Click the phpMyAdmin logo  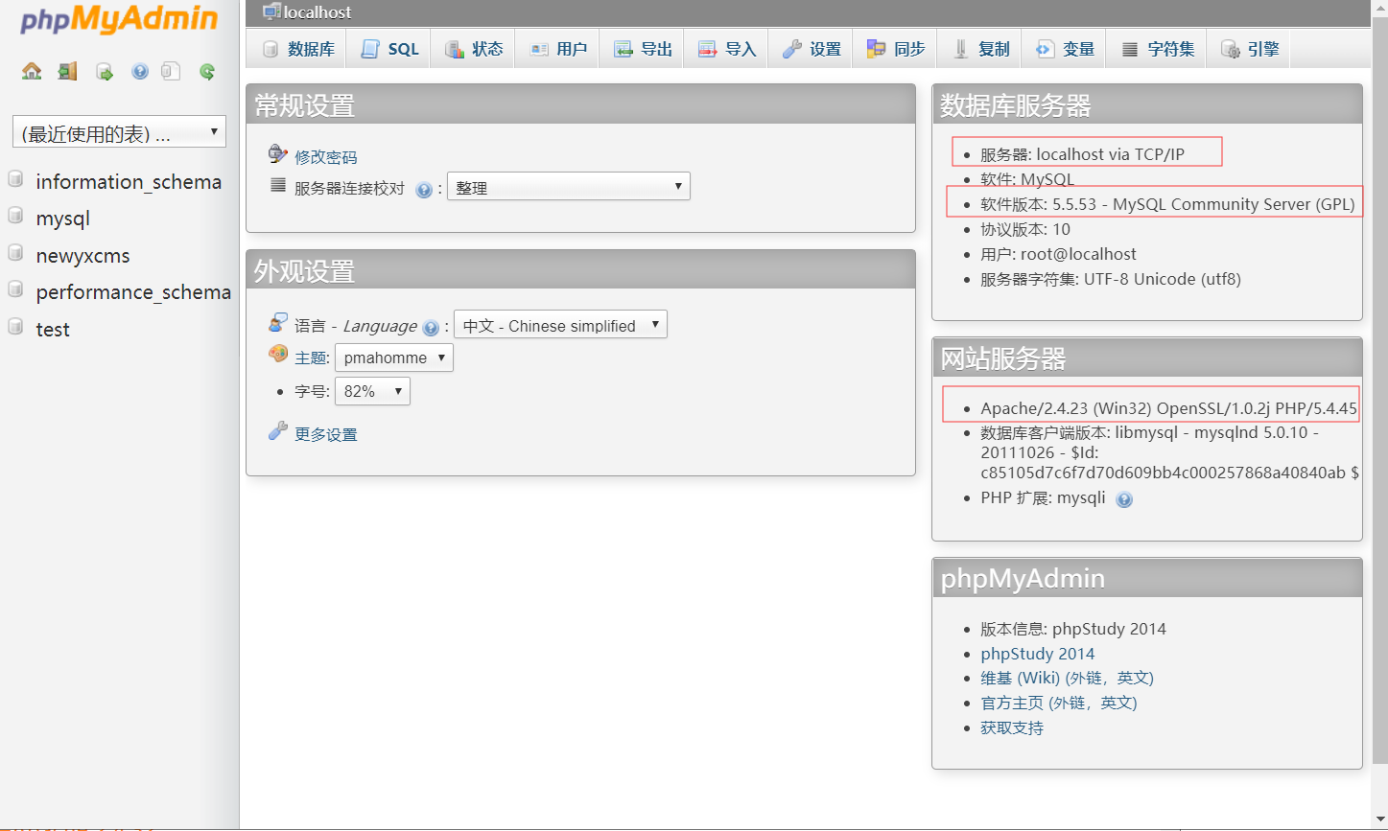coord(120,19)
